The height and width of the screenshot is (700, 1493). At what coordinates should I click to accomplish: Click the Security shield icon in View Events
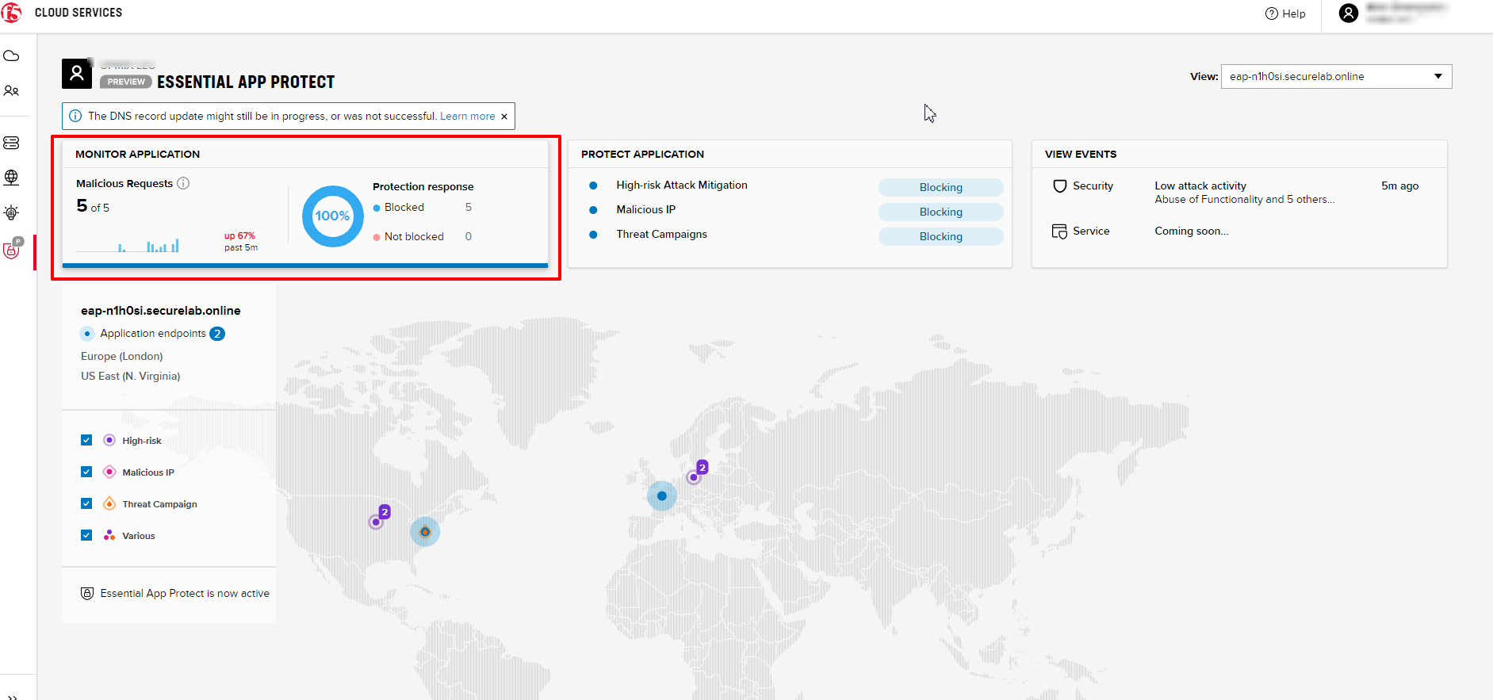[x=1060, y=186]
